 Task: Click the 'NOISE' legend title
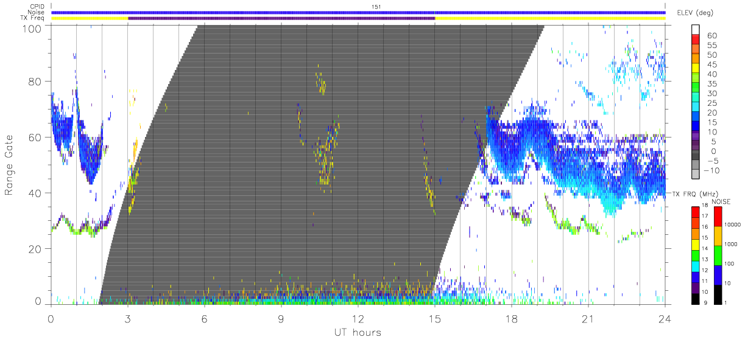click(720, 201)
